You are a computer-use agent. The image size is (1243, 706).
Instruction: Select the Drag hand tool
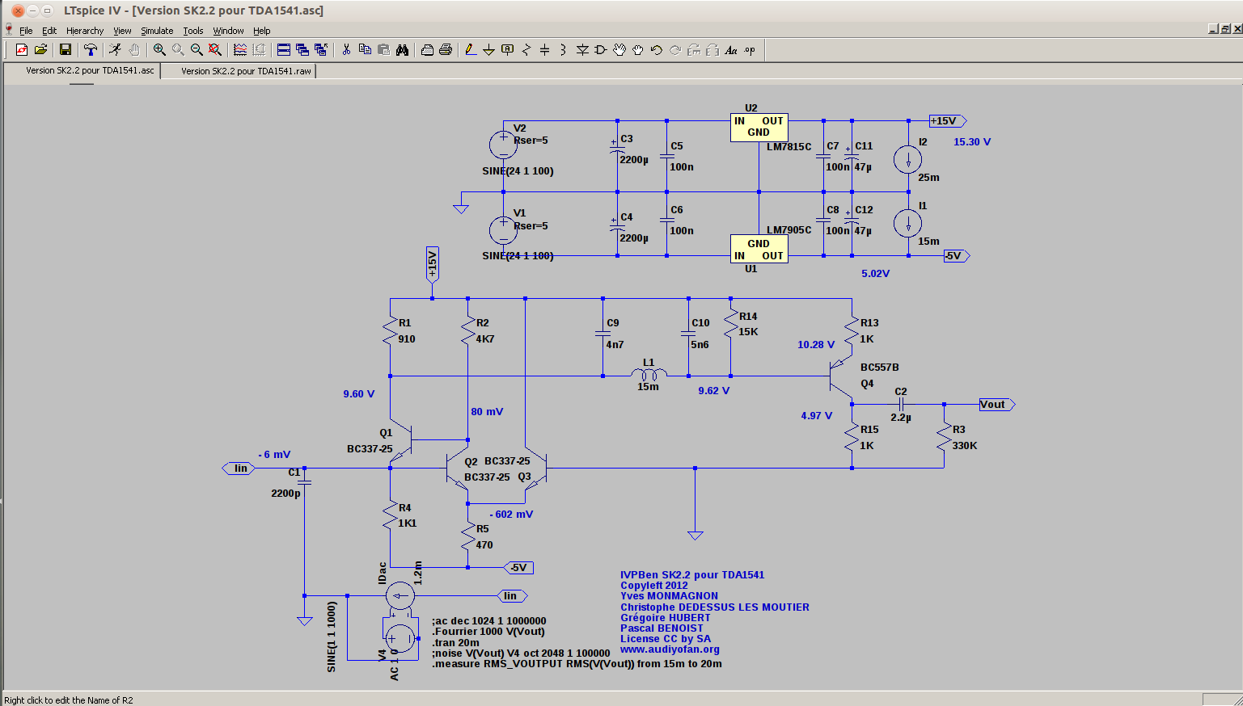pos(638,49)
